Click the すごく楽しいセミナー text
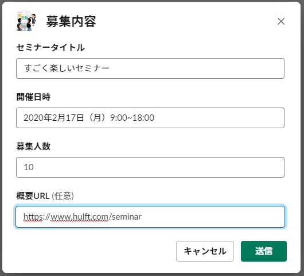The height and width of the screenshot is (276, 304). 67,68
